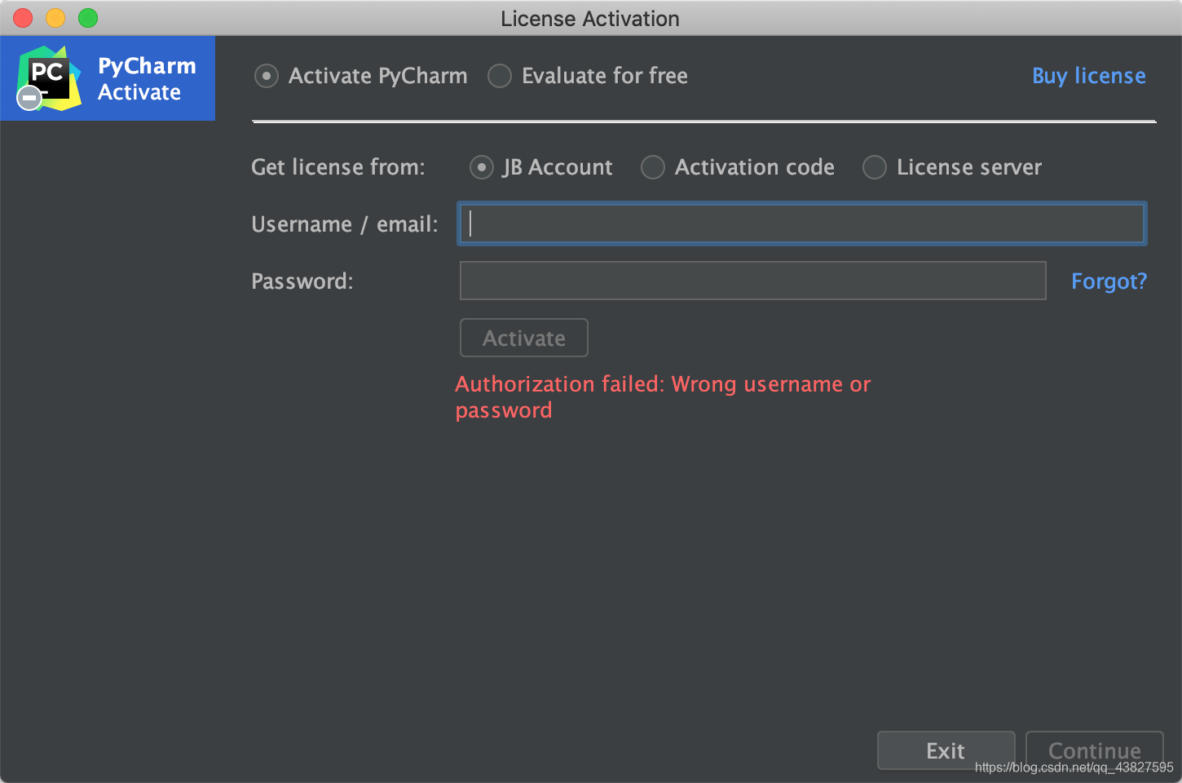Click the Continue button
Screen dimensions: 1182x783
tap(1094, 750)
